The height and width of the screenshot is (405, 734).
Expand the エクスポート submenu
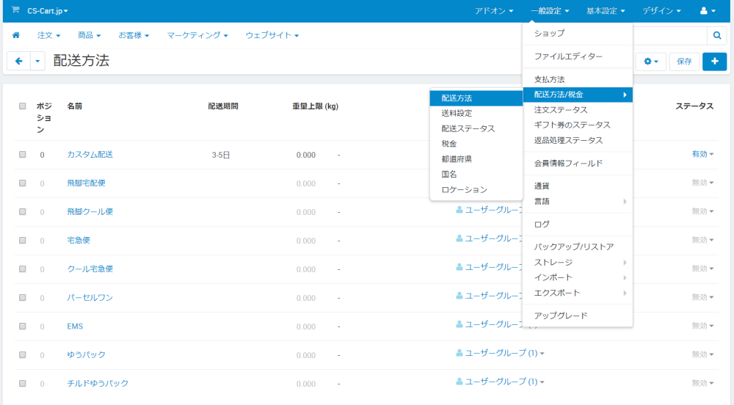577,293
